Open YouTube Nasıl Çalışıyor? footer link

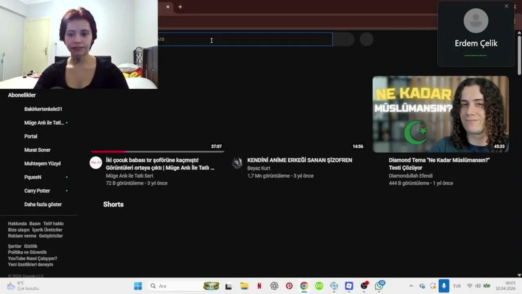pos(33,258)
